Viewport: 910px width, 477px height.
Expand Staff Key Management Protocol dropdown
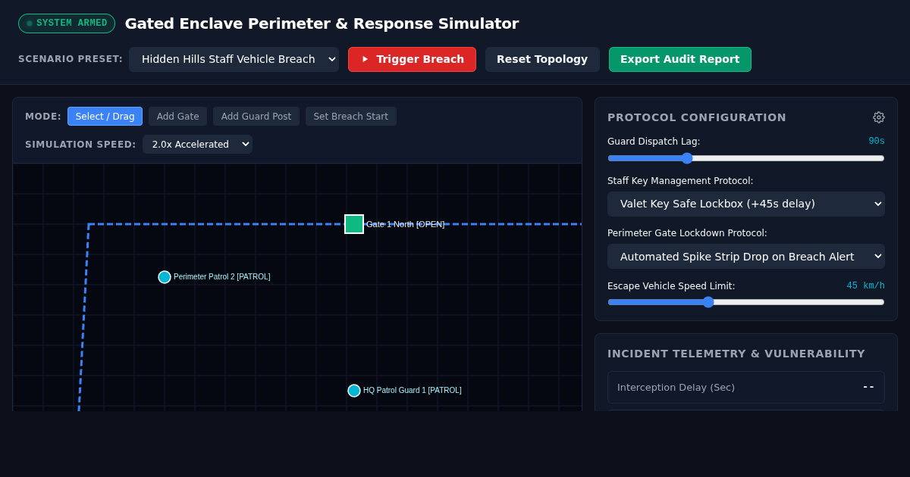pyautogui.click(x=746, y=204)
